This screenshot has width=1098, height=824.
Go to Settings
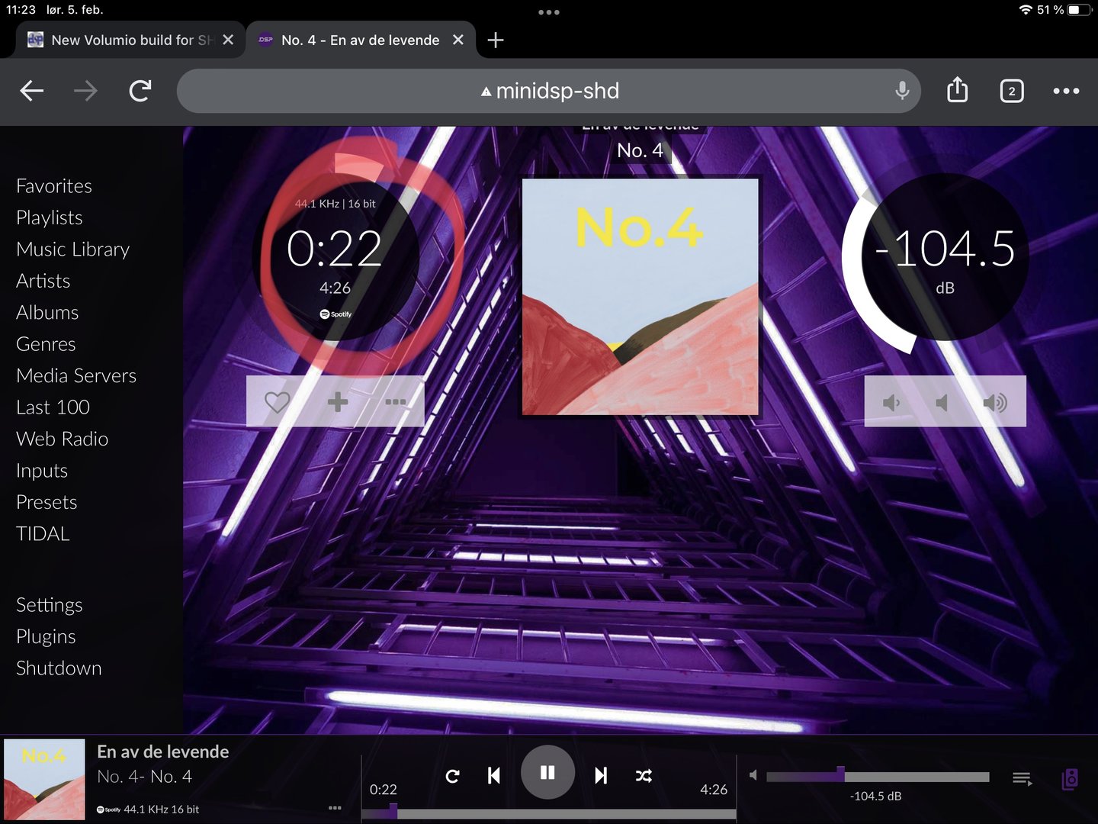click(x=50, y=605)
